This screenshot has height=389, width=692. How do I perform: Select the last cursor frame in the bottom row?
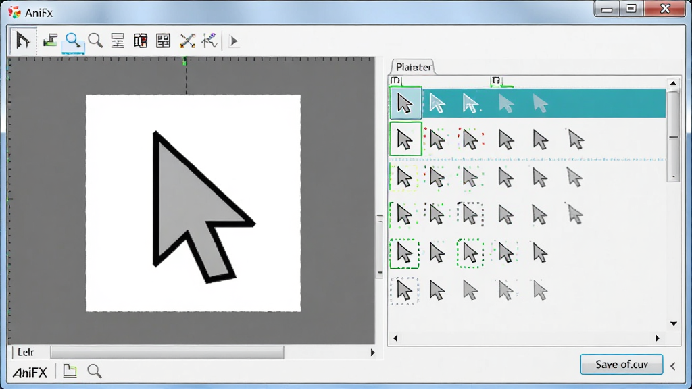(x=540, y=291)
